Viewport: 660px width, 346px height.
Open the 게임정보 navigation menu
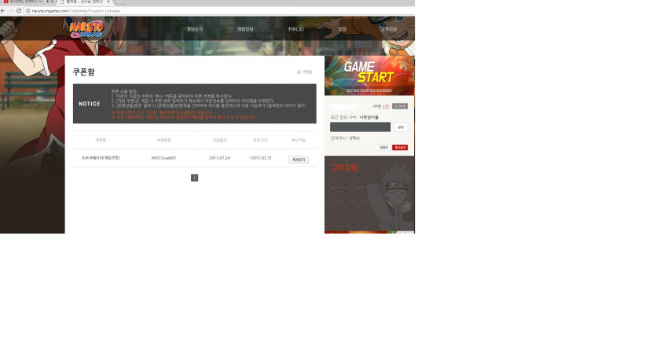pos(245,29)
